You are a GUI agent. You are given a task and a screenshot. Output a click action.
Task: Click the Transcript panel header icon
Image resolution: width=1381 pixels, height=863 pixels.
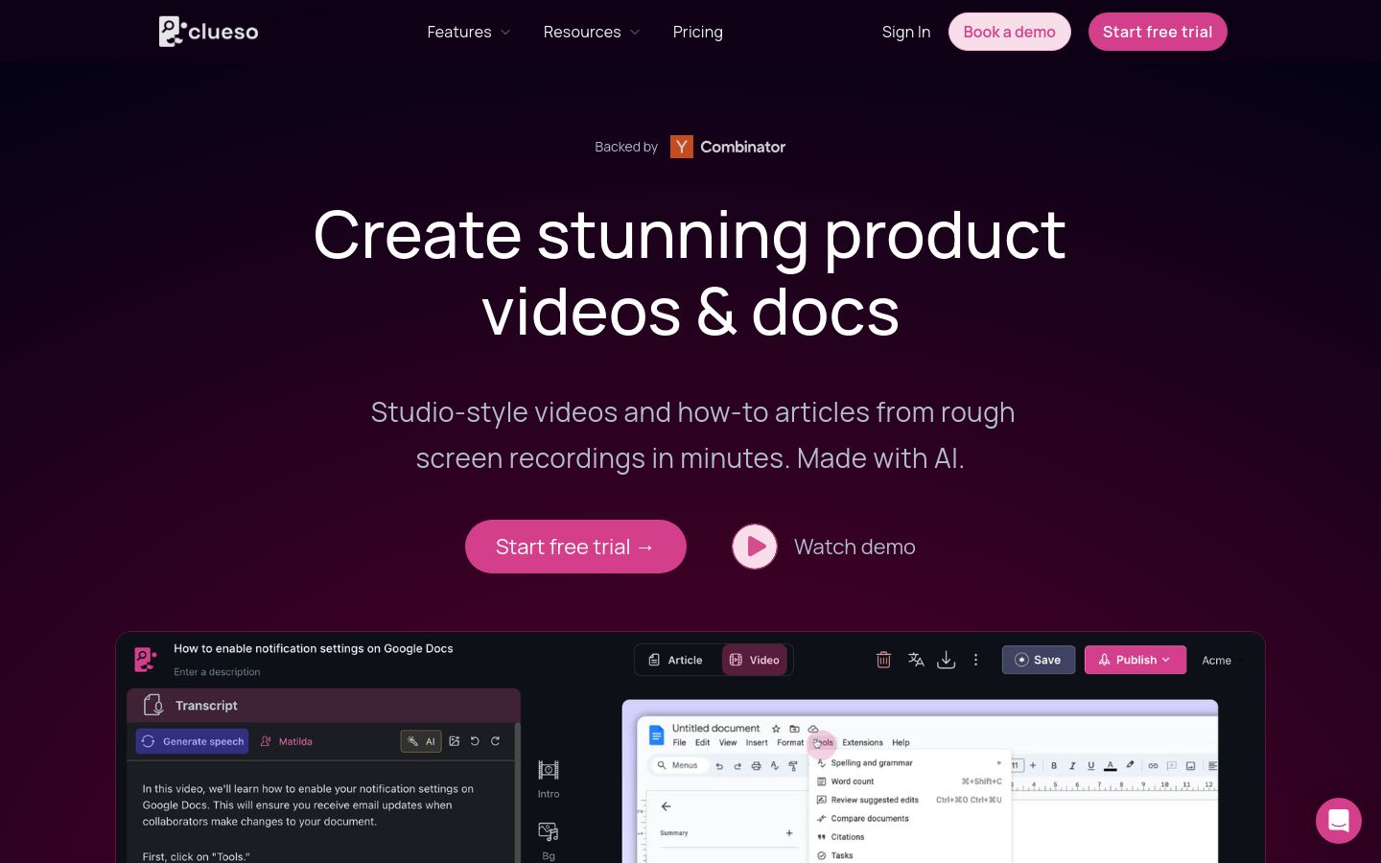point(153,705)
